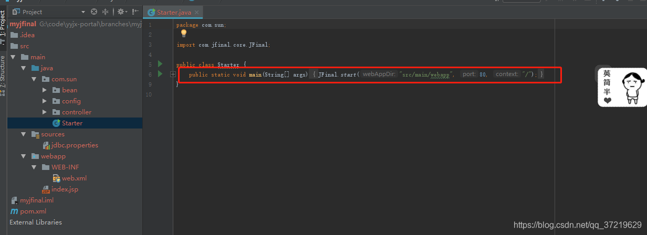
Task: Collapse the WEB-INF folder
Action: point(34,167)
